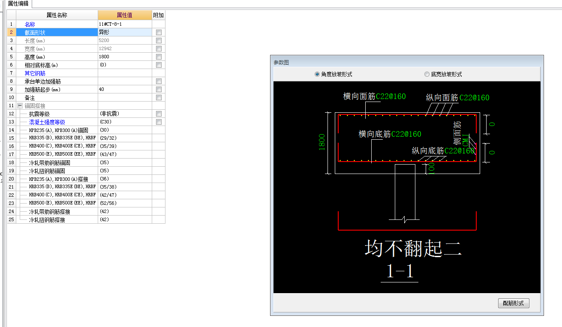562x327 pixels.
Task: Click the 冷轧扭钢筋锚固 row label
Action: [47, 171]
